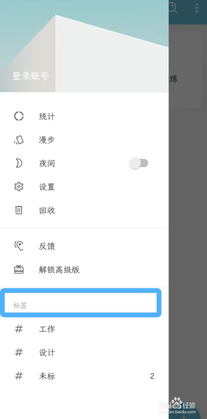Tap the gift icon for 解锁高级版

[x=19, y=270]
